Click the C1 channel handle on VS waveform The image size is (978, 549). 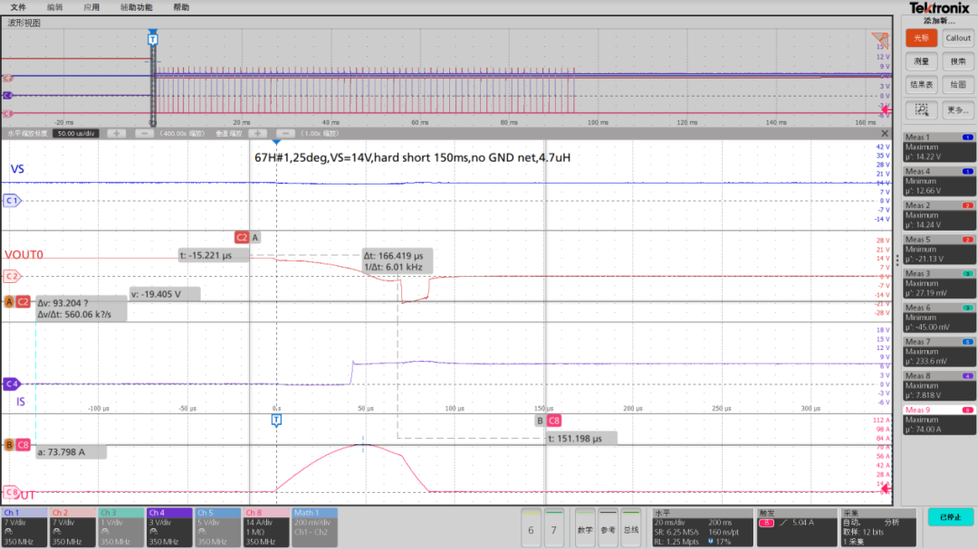(13, 200)
